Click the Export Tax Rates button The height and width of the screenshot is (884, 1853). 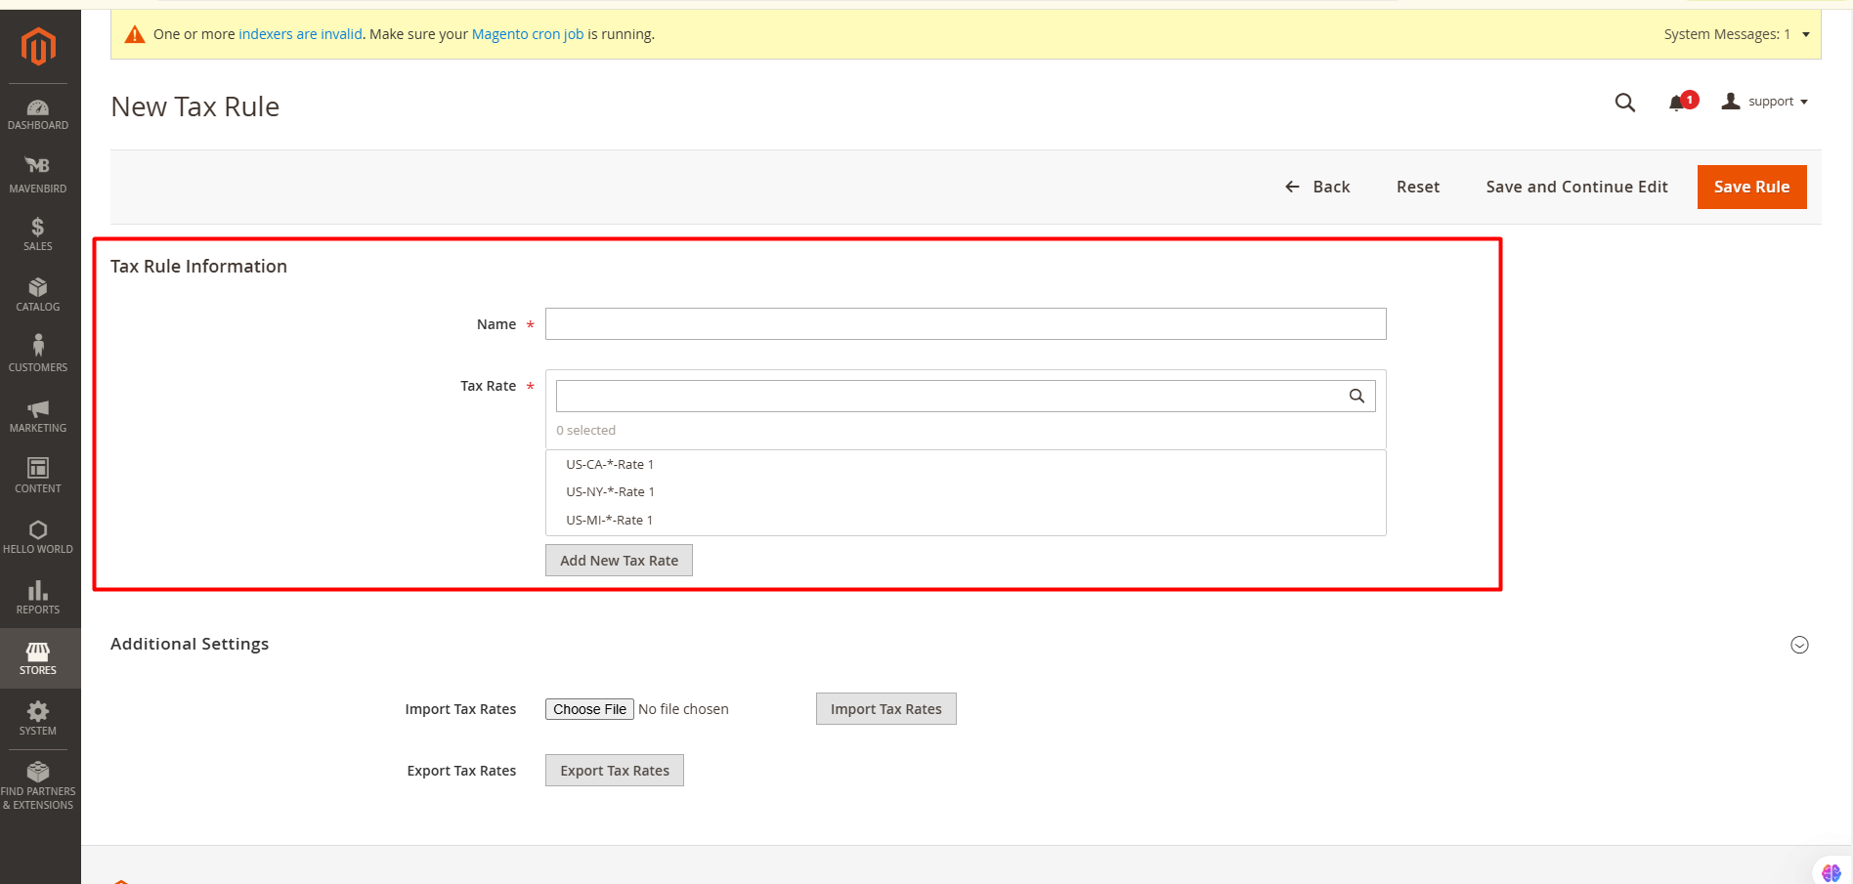[614, 771]
